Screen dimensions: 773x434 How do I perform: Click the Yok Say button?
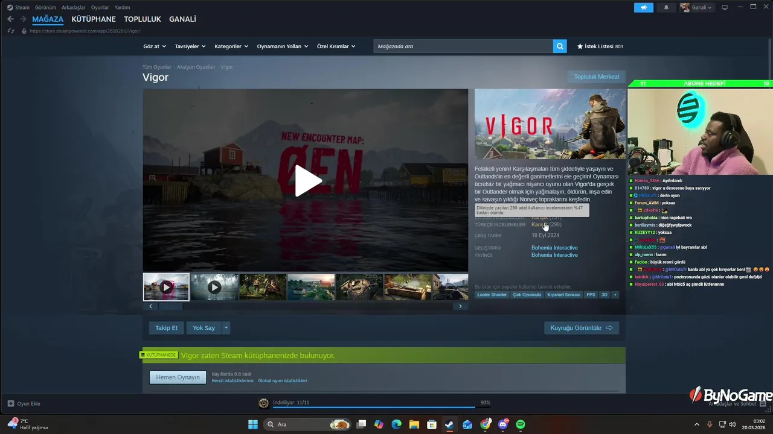(204, 328)
